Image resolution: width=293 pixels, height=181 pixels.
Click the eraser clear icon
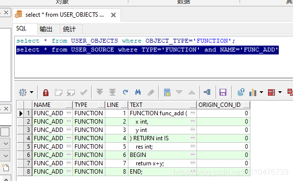151,92
